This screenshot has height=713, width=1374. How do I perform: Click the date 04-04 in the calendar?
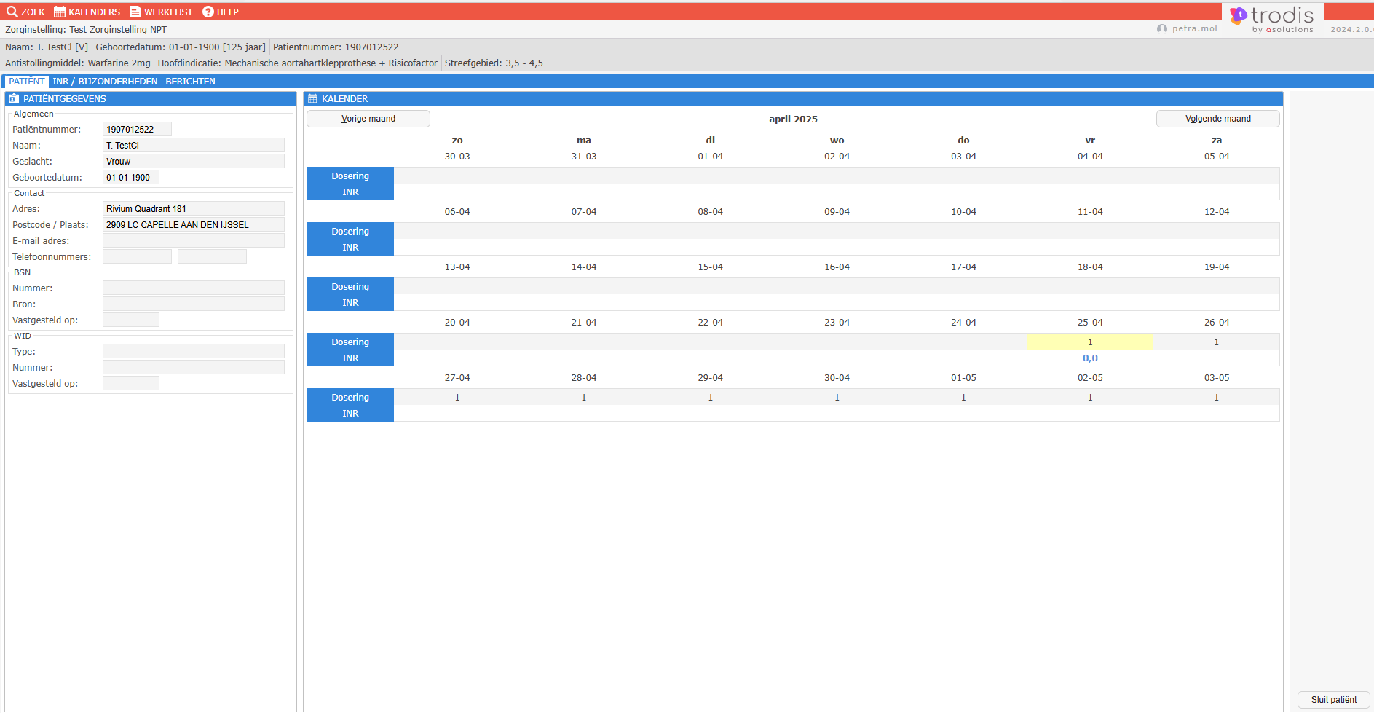tap(1090, 157)
